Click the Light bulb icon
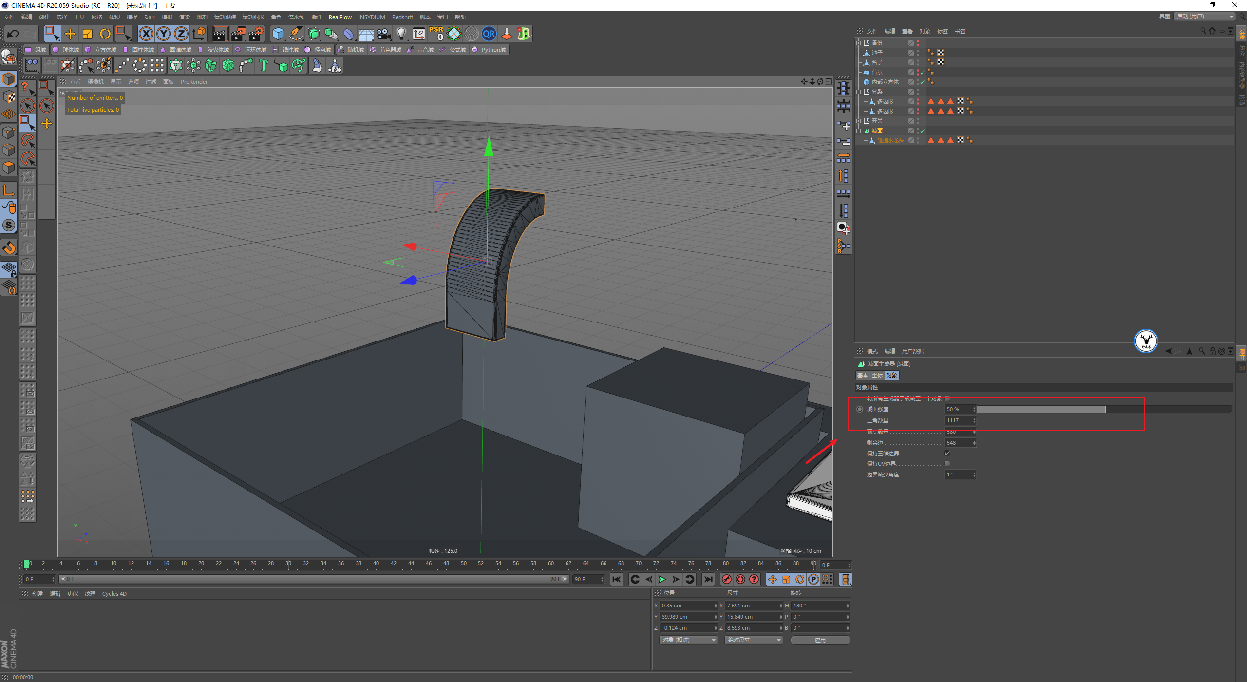The width and height of the screenshot is (1247, 682). (x=401, y=34)
